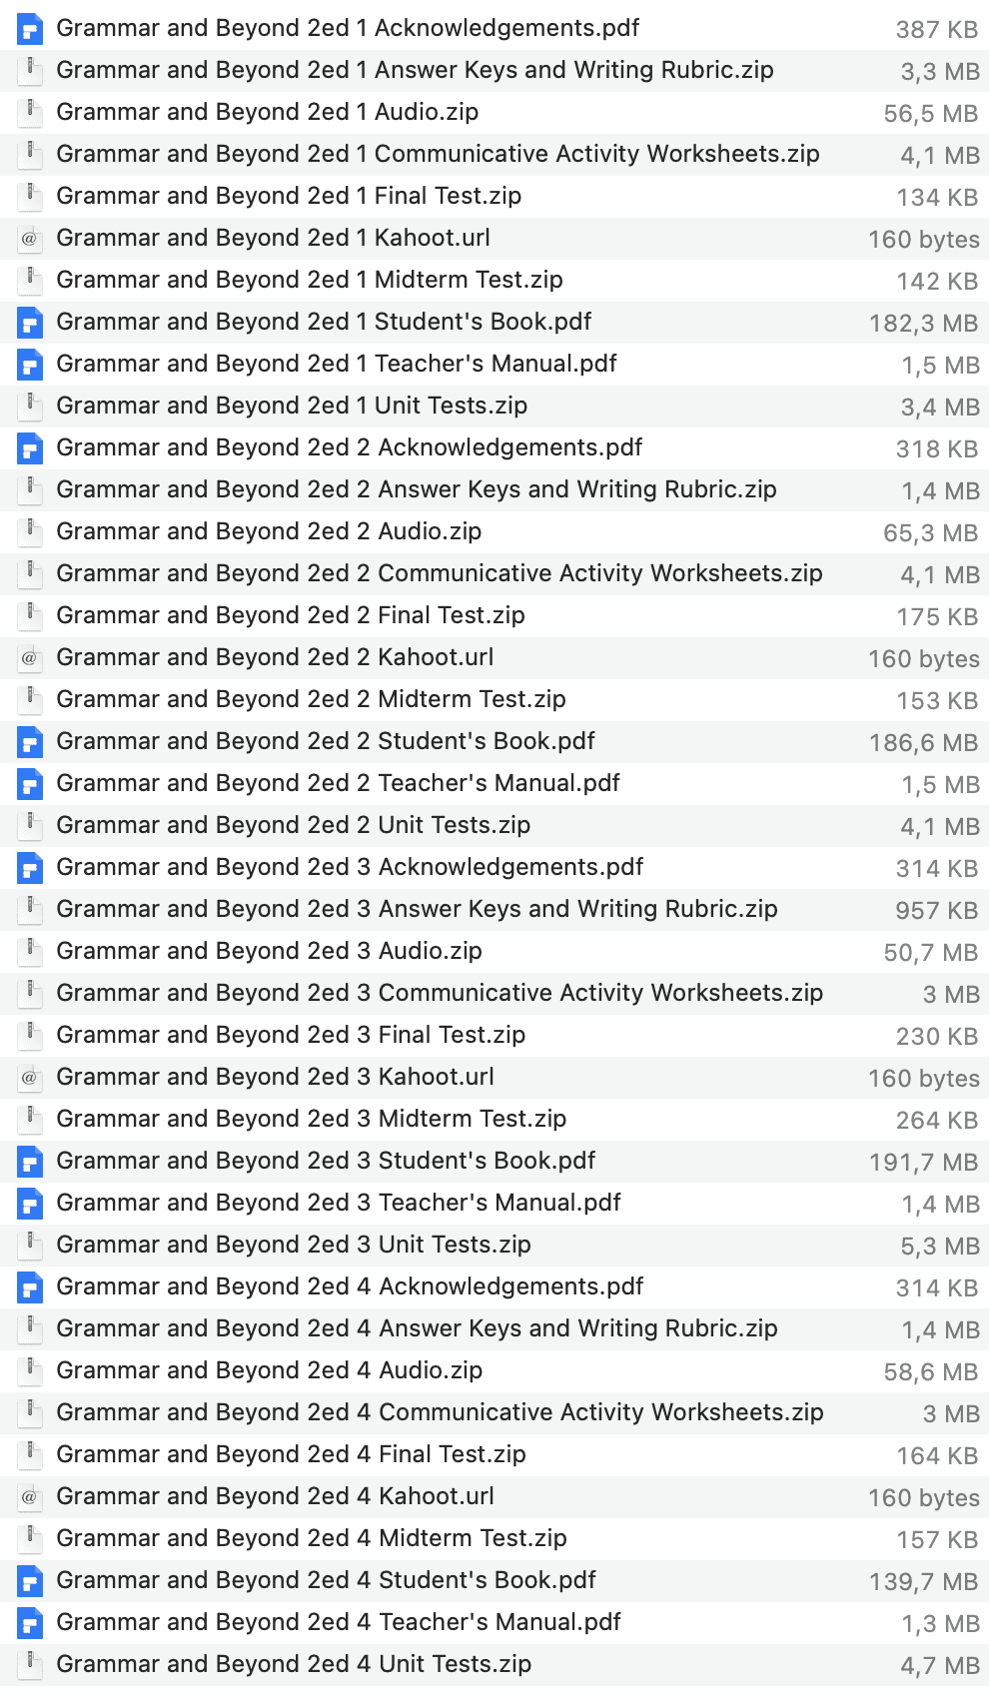
Task: Click the PDF icon of 1 Teacher's Manual.pdf
Action: (x=30, y=365)
